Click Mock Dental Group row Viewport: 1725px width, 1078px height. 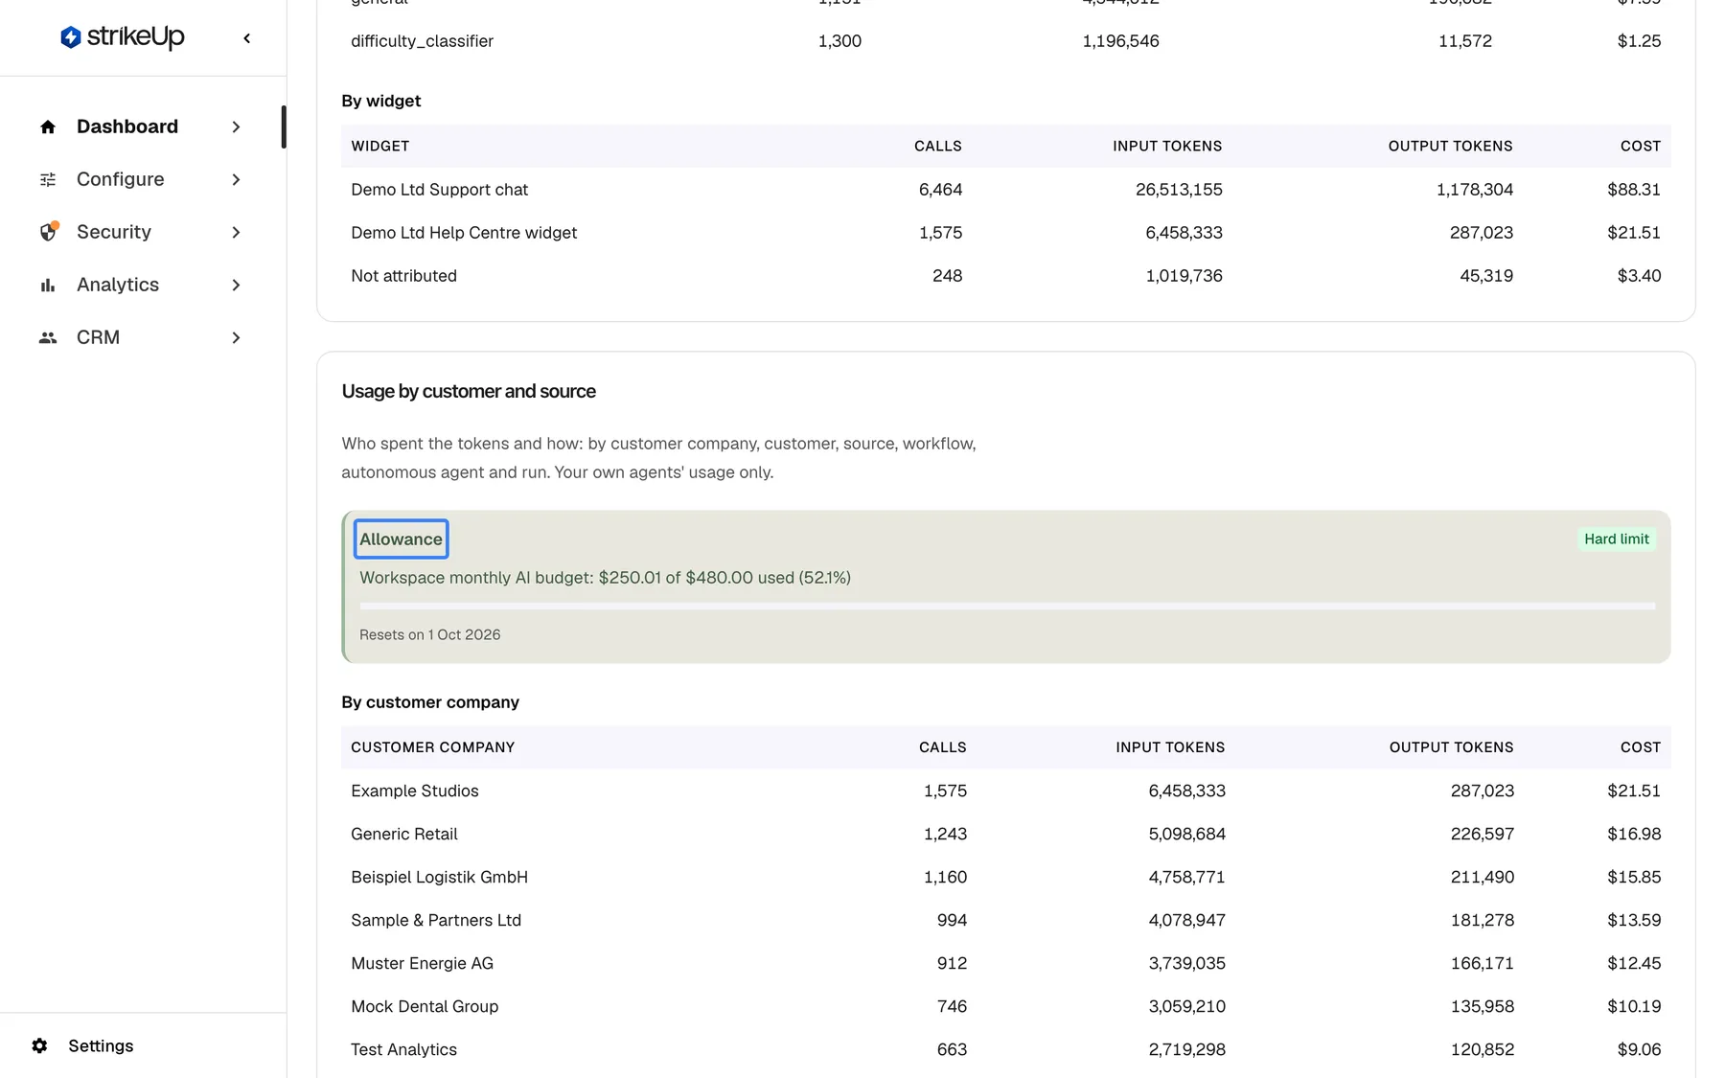tap(1005, 1006)
